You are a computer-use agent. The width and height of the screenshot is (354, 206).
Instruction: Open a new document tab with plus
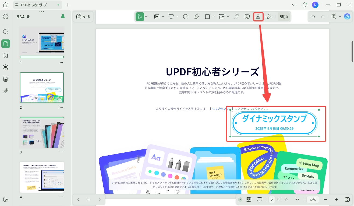tap(68, 5)
